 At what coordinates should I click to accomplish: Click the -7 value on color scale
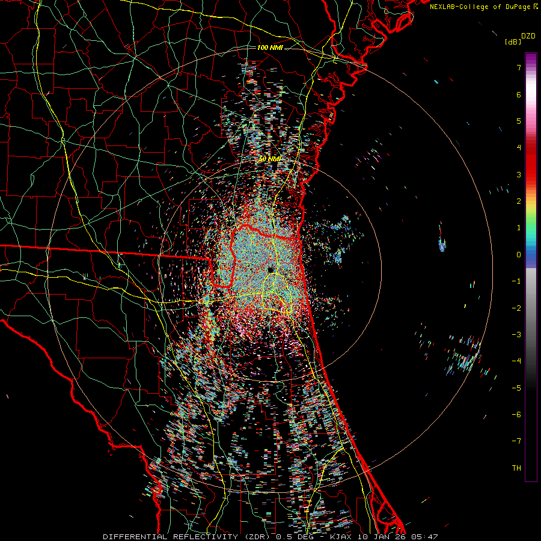516,441
